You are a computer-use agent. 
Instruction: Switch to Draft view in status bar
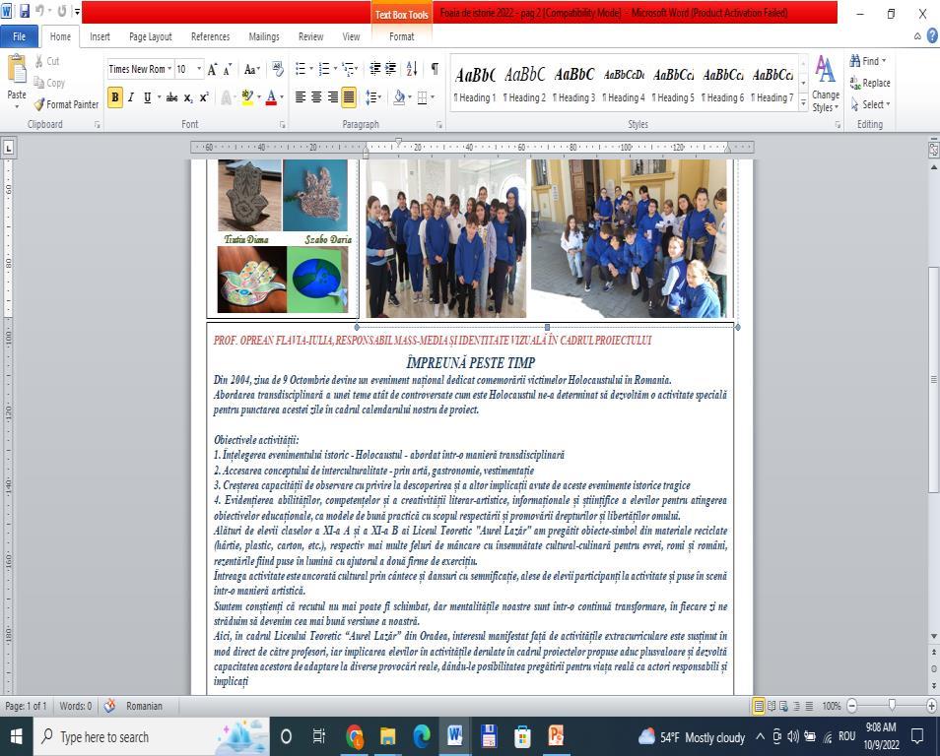(x=809, y=706)
